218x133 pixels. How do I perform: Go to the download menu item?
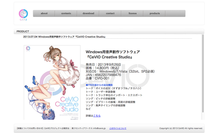coord(88,14)
